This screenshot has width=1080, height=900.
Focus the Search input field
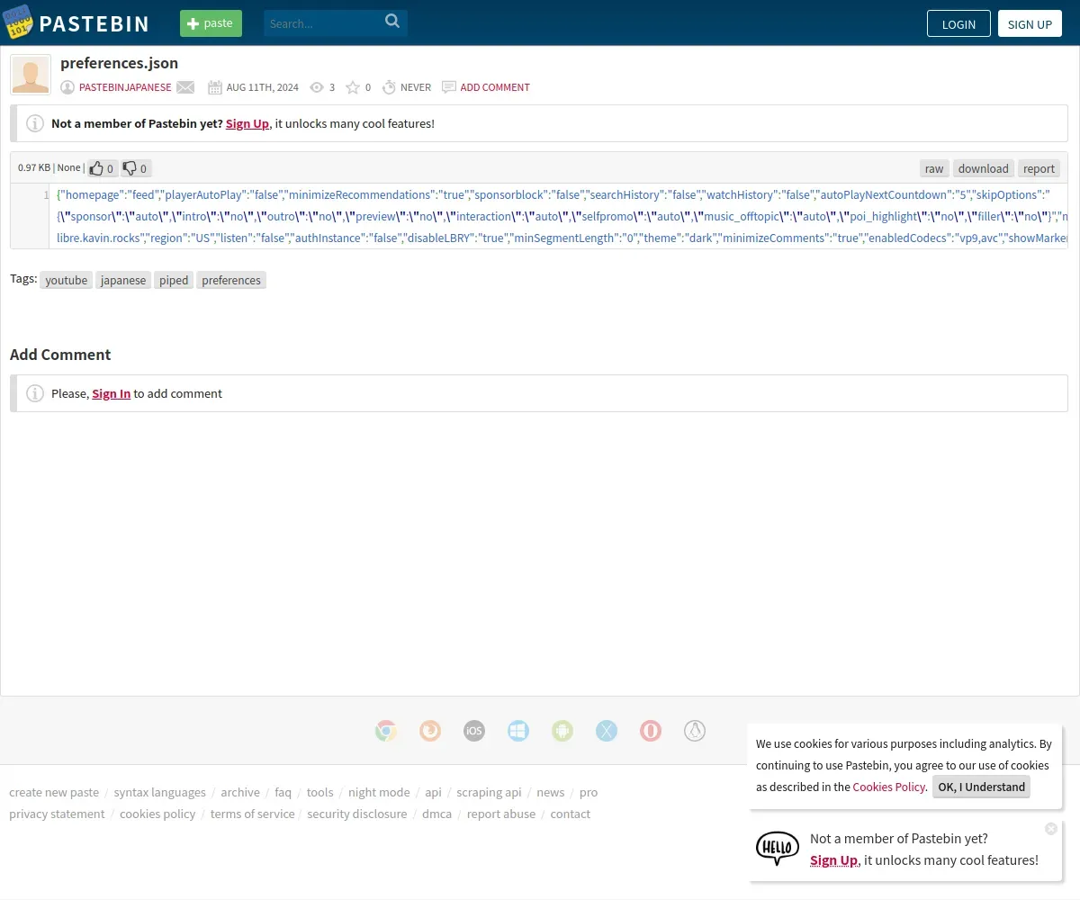click(324, 23)
